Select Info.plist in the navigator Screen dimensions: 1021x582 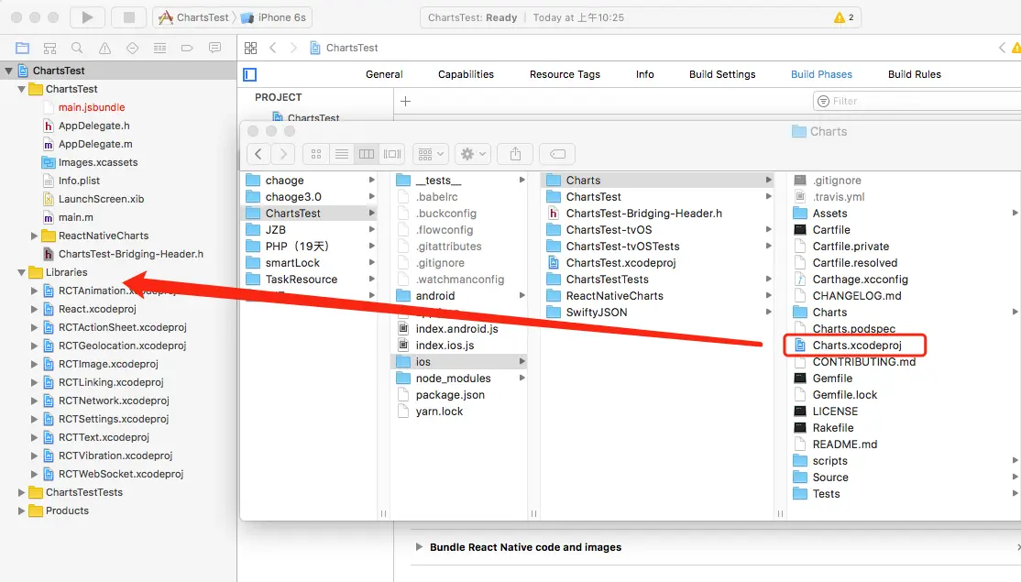click(x=79, y=181)
